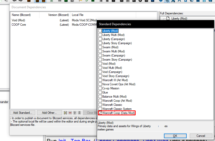Image resolution: width=215 pixels, height=141 pixels.
Task: Uncheck the Warcraft Coop (Data Mod) checkbox
Action: tap(100, 113)
